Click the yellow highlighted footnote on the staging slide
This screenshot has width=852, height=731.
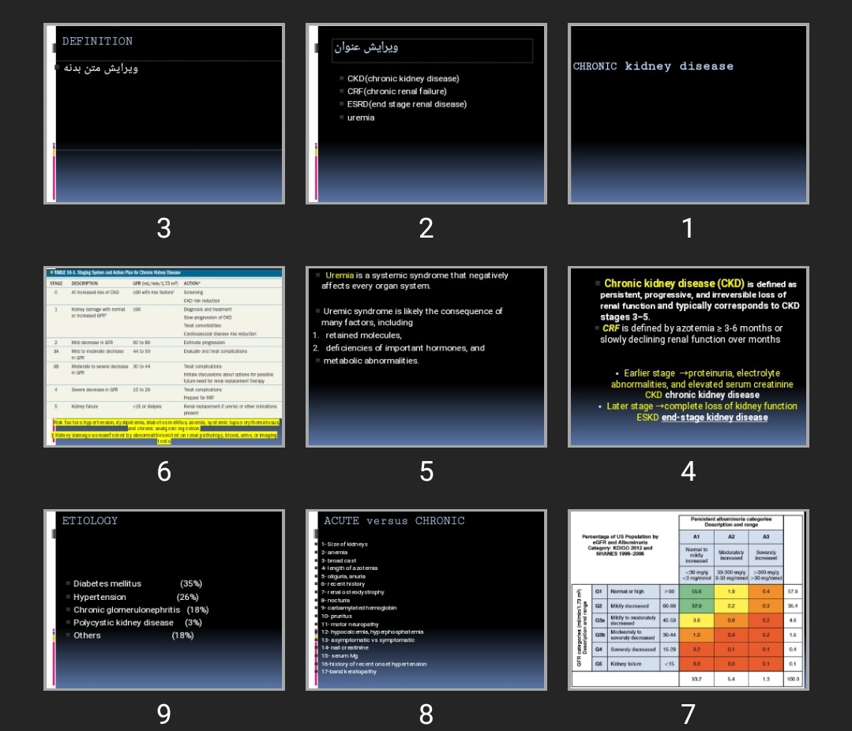click(163, 431)
